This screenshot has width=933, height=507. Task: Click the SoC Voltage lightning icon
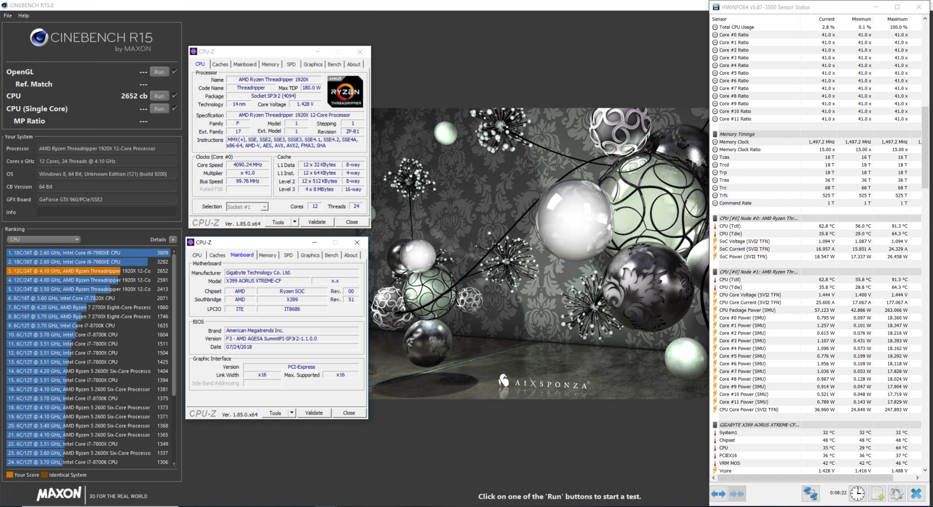[715, 241]
